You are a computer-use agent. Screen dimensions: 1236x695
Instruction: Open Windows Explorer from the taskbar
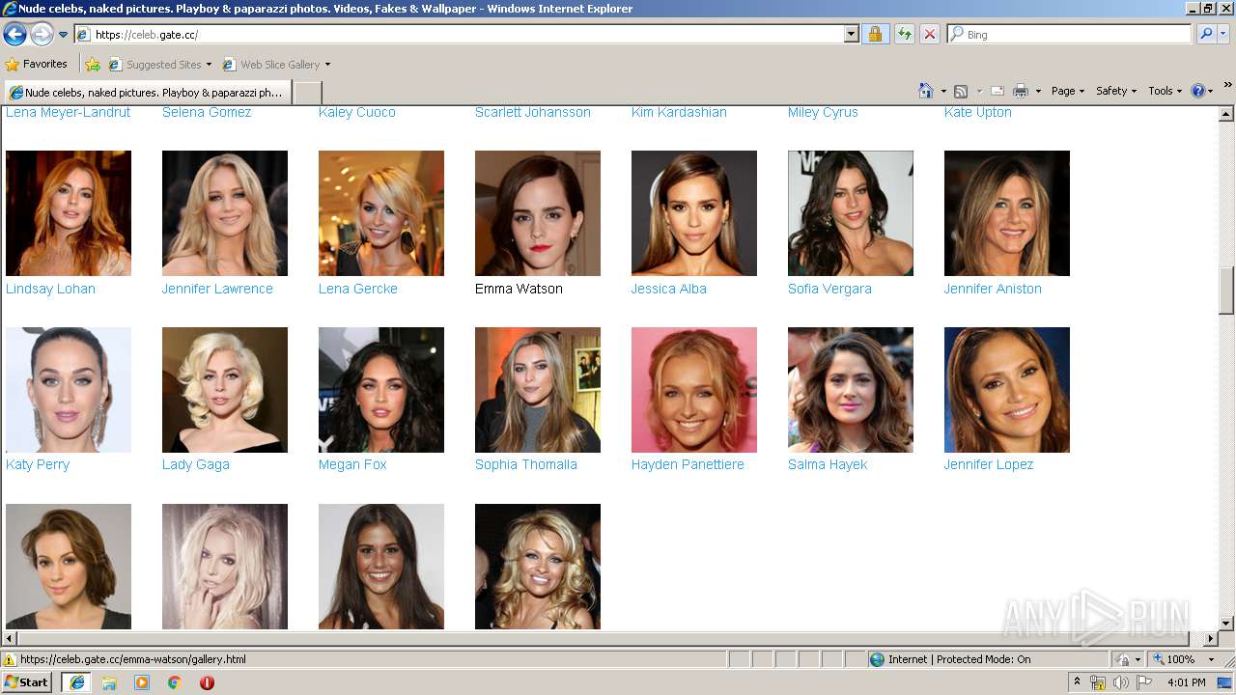point(109,682)
